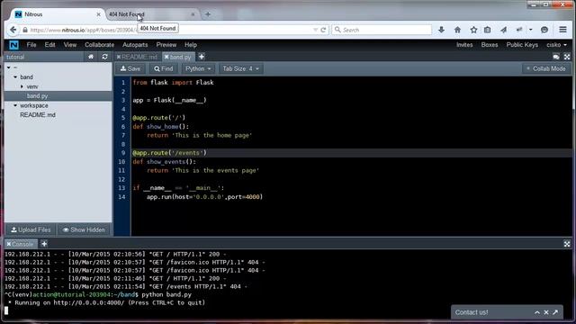Screen dimensions: 576x324
Task: Switch to the README.md editor tab
Action: pyautogui.click(x=139, y=57)
